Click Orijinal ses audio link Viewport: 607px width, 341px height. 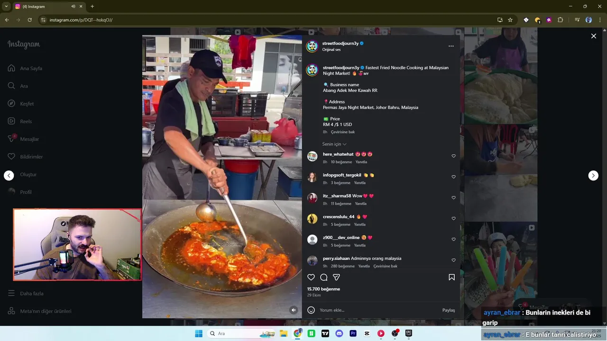pos(331,50)
